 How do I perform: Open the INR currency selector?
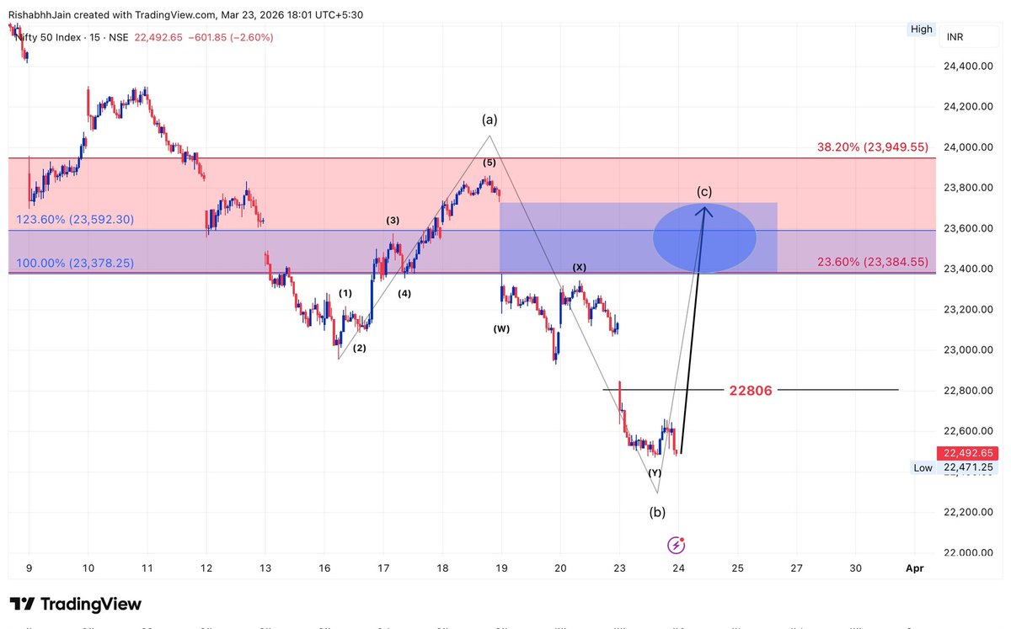[x=953, y=37]
